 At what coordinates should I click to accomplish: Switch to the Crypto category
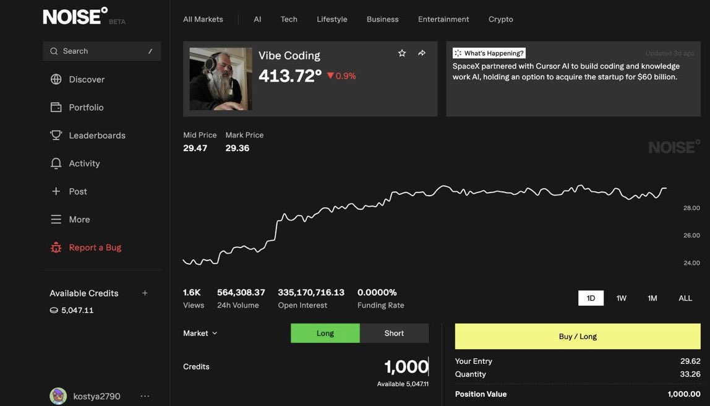pyautogui.click(x=501, y=19)
